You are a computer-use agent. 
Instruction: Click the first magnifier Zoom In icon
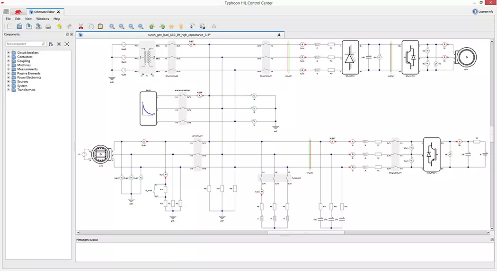tap(112, 26)
